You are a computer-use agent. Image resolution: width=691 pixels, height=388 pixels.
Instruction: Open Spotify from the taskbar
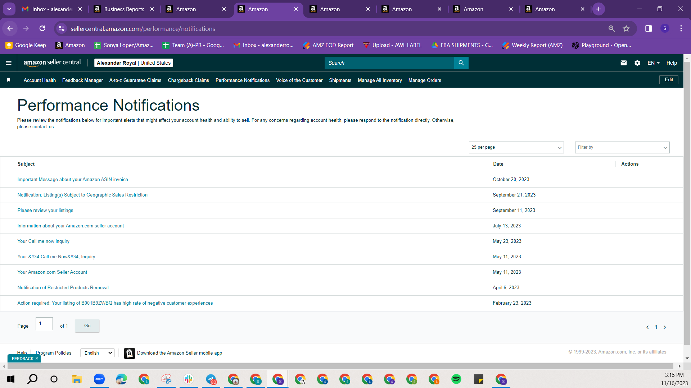456,379
